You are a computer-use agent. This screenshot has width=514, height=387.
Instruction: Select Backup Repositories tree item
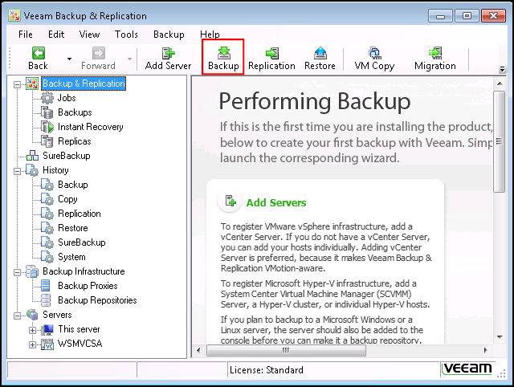(97, 300)
